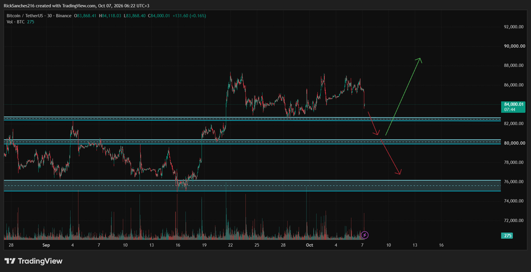
Task: Click the Vol · BTC indicator label
Action: 16,22
